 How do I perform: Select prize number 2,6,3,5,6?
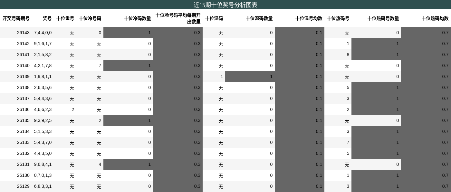[43, 87]
